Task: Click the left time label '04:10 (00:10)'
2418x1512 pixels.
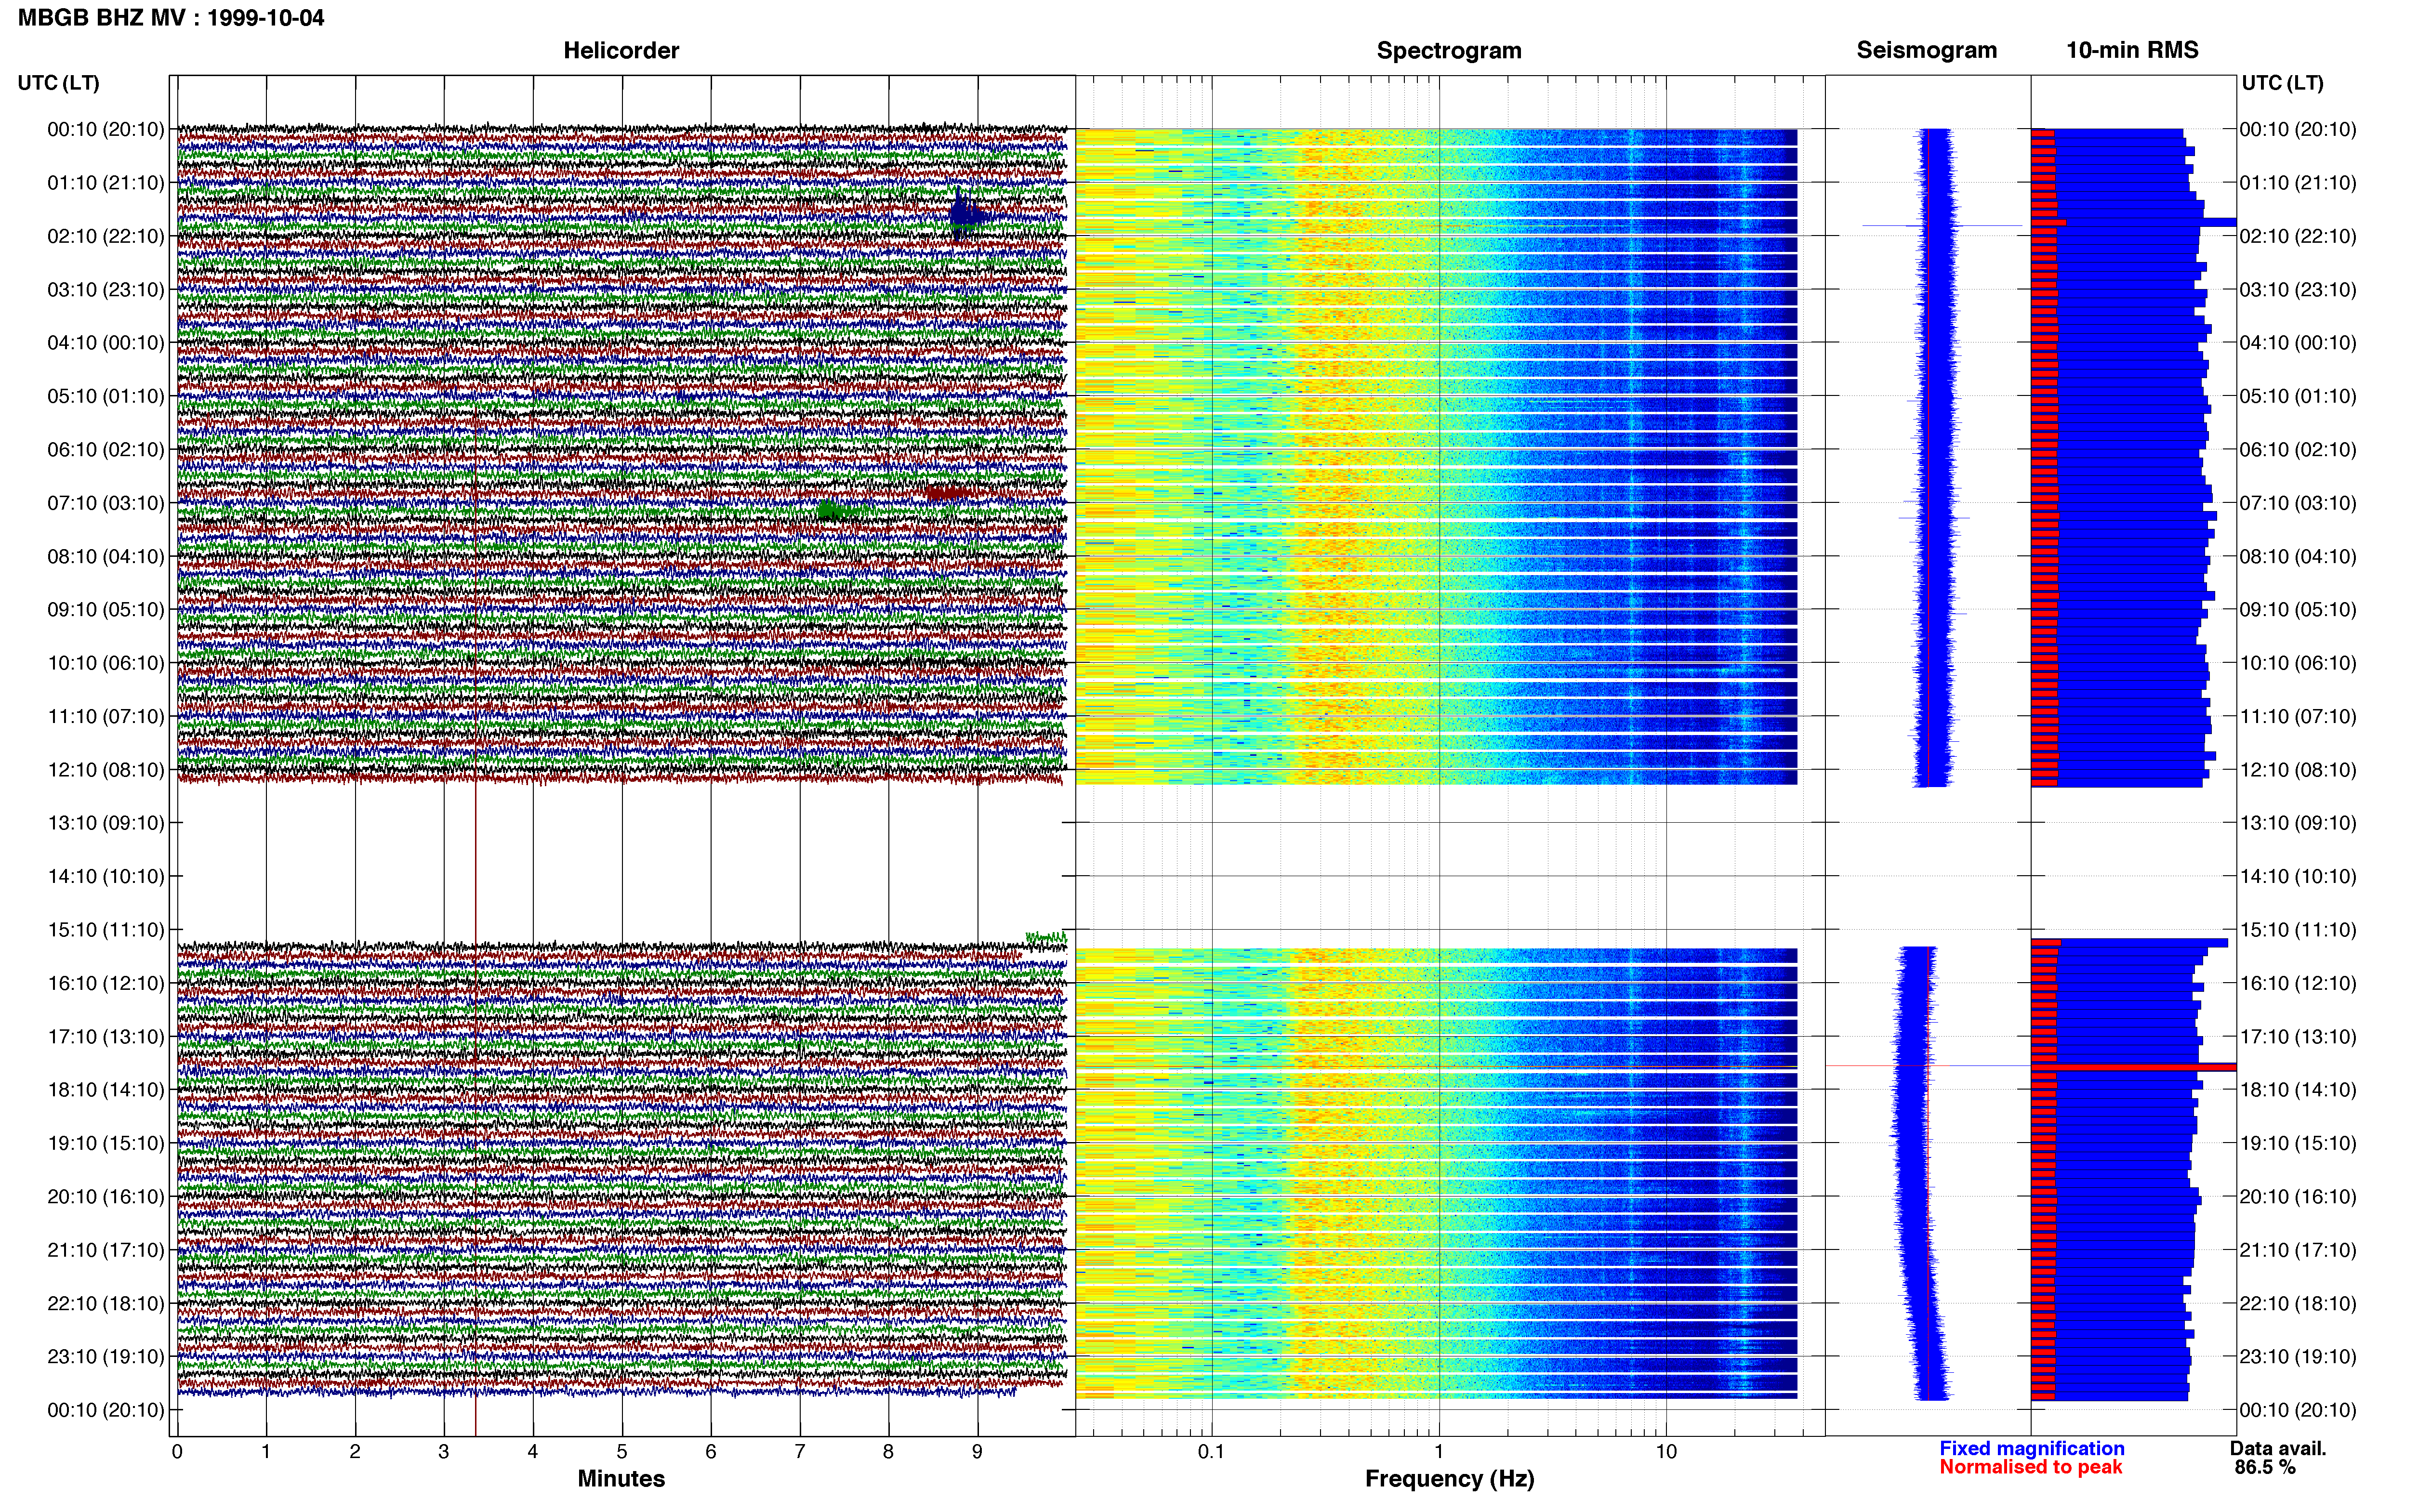Action: (x=106, y=342)
